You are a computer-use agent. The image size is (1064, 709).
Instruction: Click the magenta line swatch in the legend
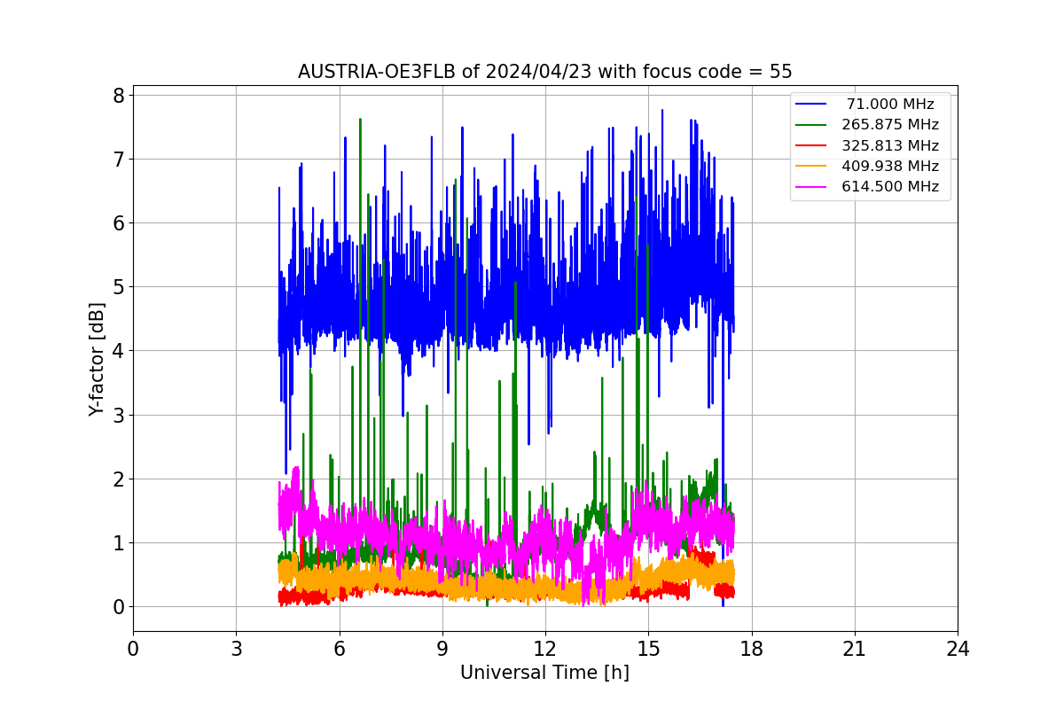[811, 186]
